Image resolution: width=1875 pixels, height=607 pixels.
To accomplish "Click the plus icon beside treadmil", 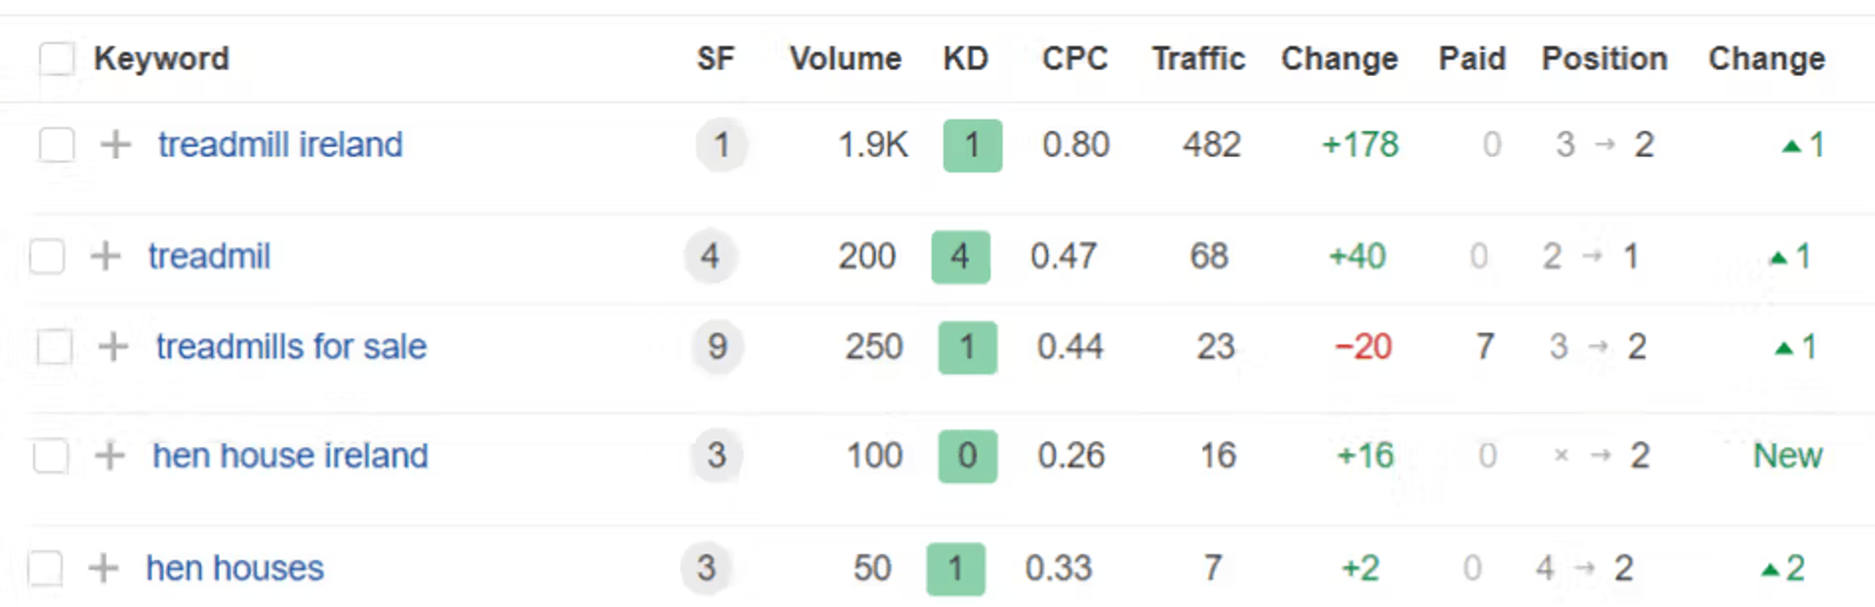I will 105,257.
